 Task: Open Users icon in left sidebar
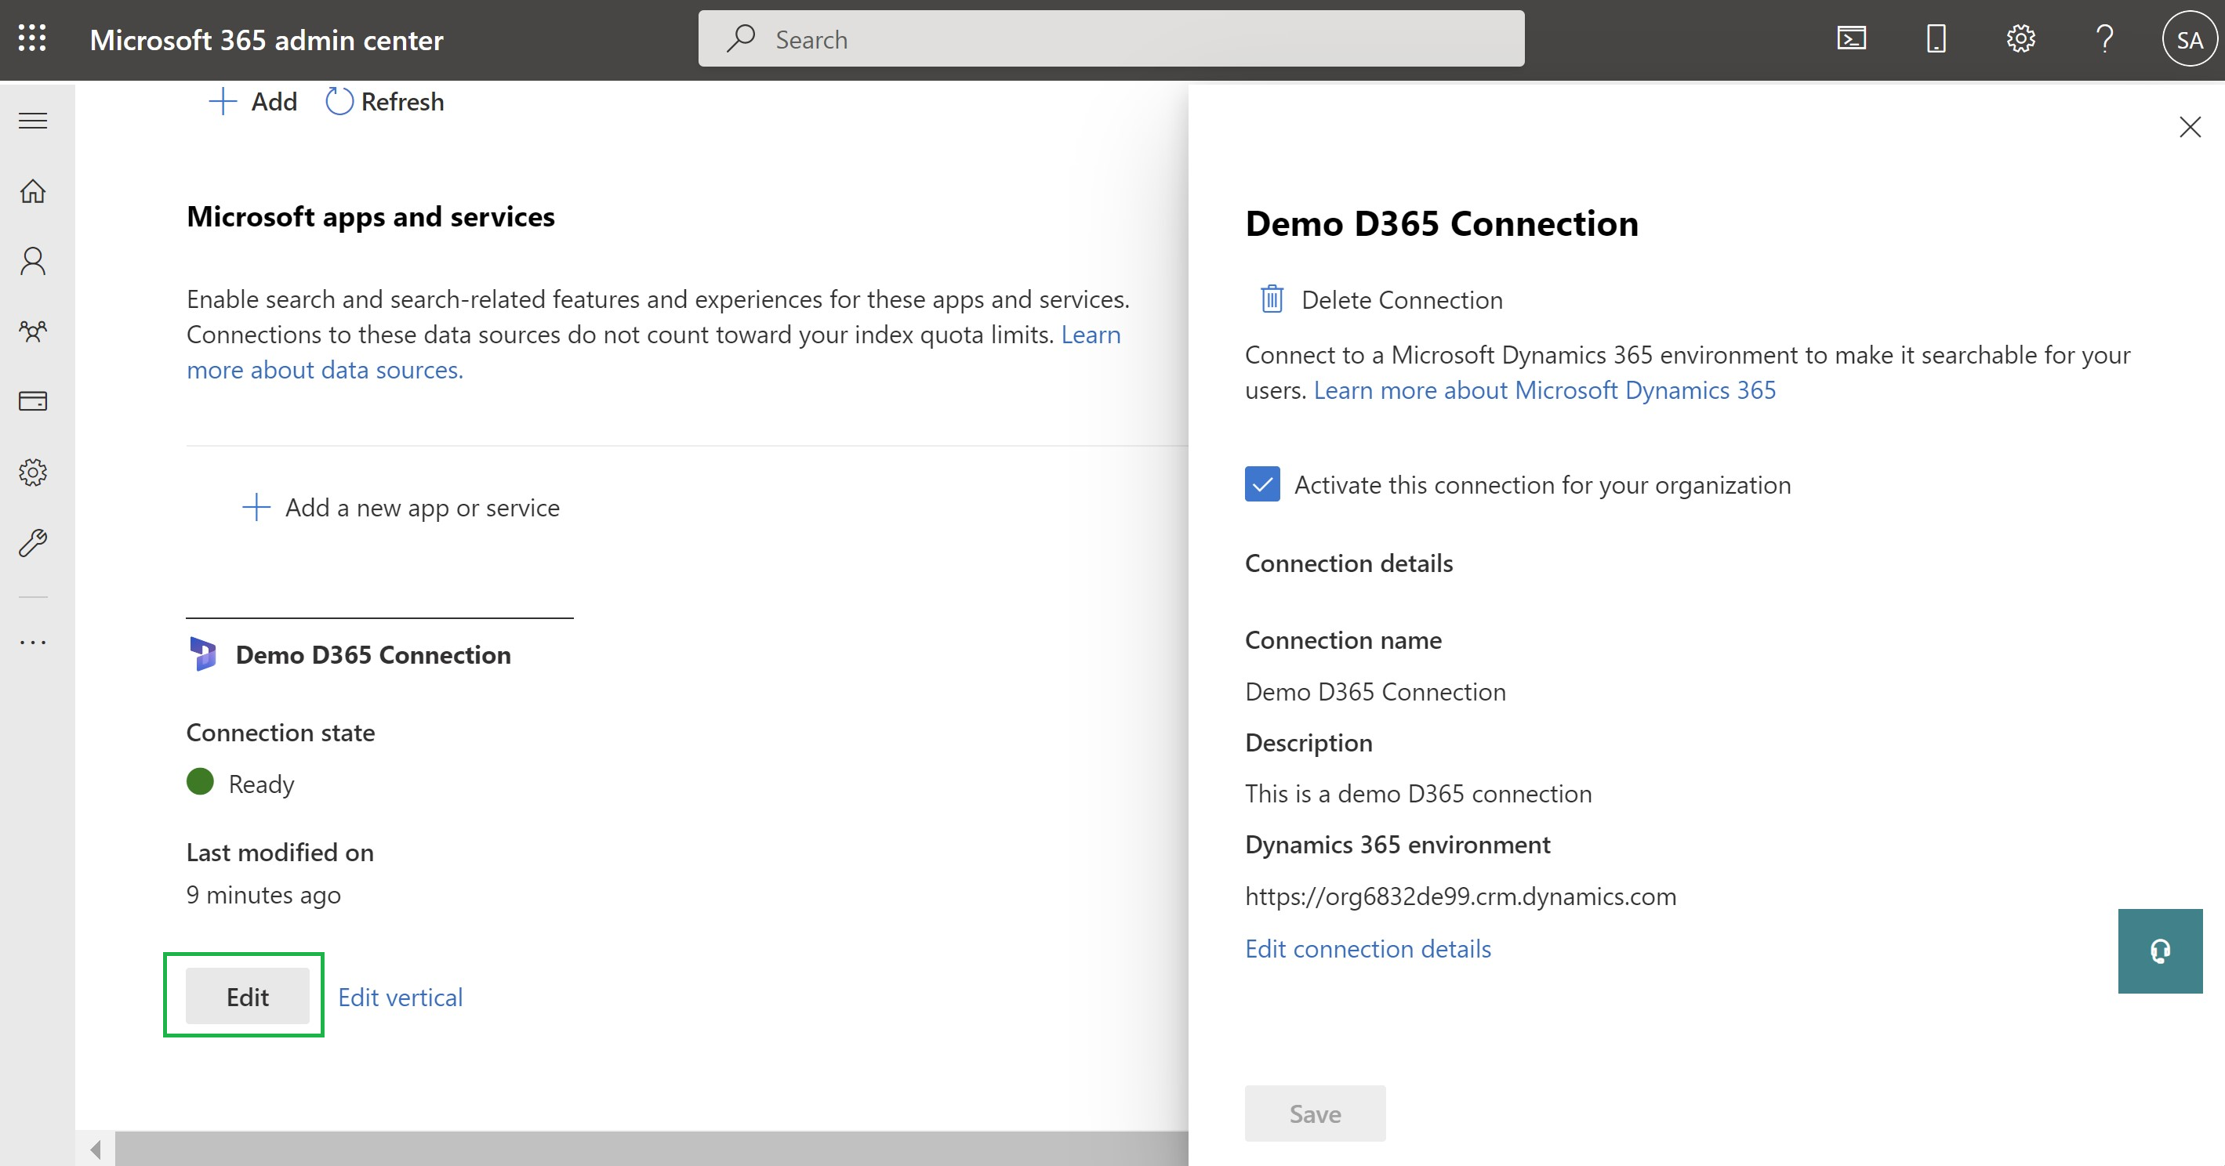point(33,261)
